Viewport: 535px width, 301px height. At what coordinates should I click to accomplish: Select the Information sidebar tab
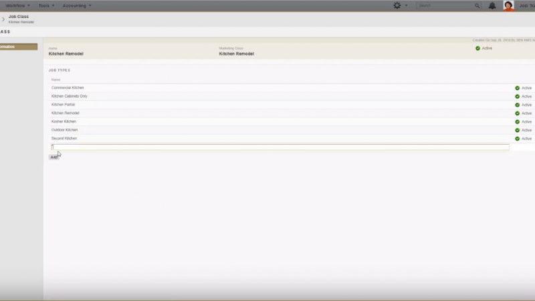[x=18, y=47]
